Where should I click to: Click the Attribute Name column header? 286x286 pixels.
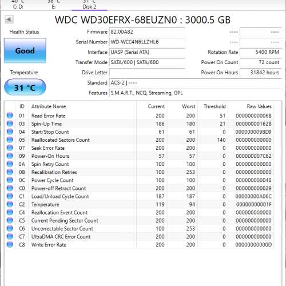49,106
